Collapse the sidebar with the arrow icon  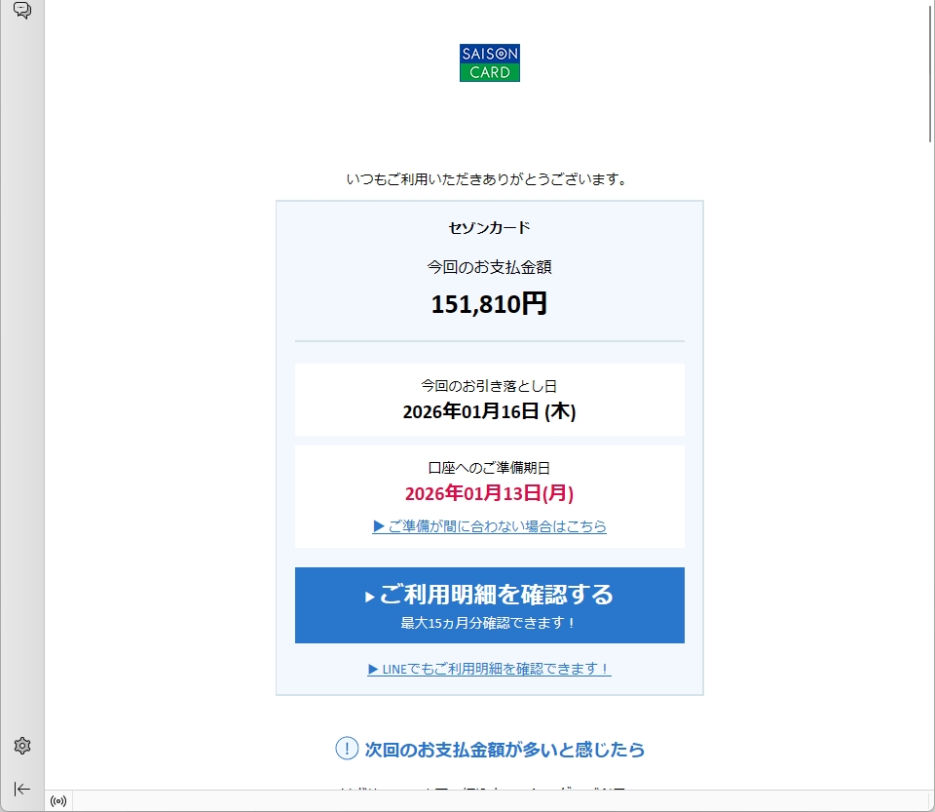[21, 789]
